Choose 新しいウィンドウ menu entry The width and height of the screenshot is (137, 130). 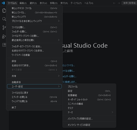(34, 17)
